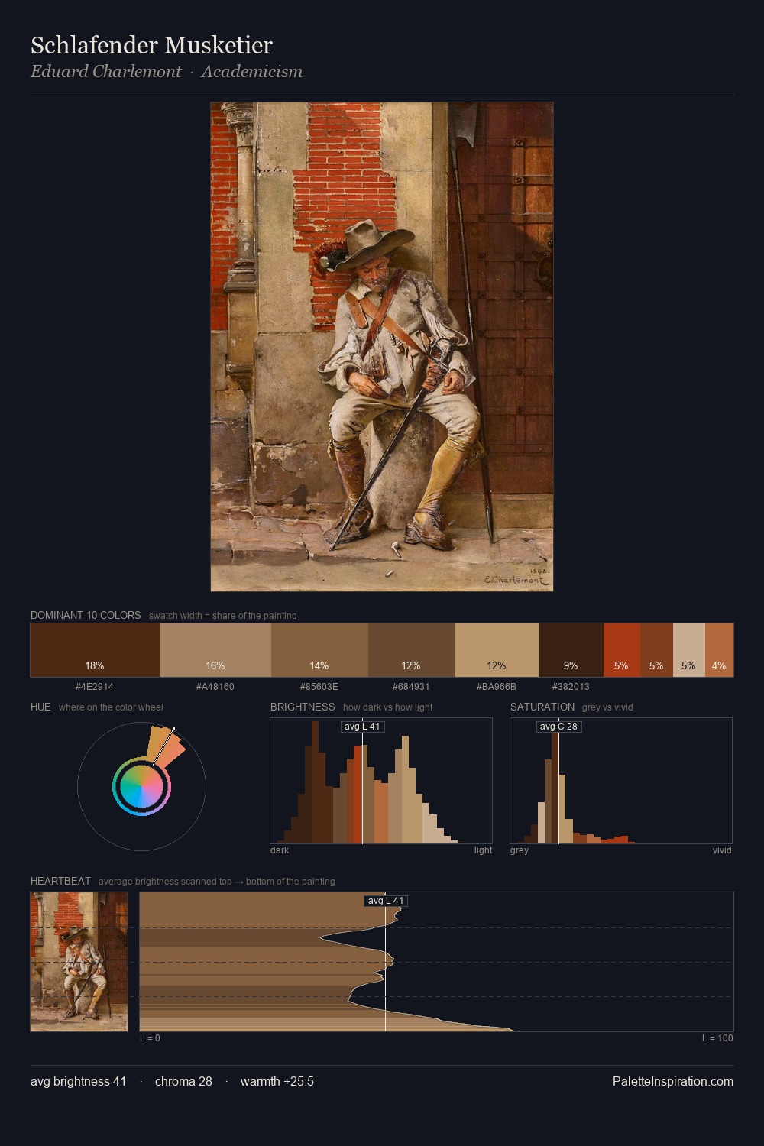
Task: Click the HUE section heading
Action: coord(40,707)
